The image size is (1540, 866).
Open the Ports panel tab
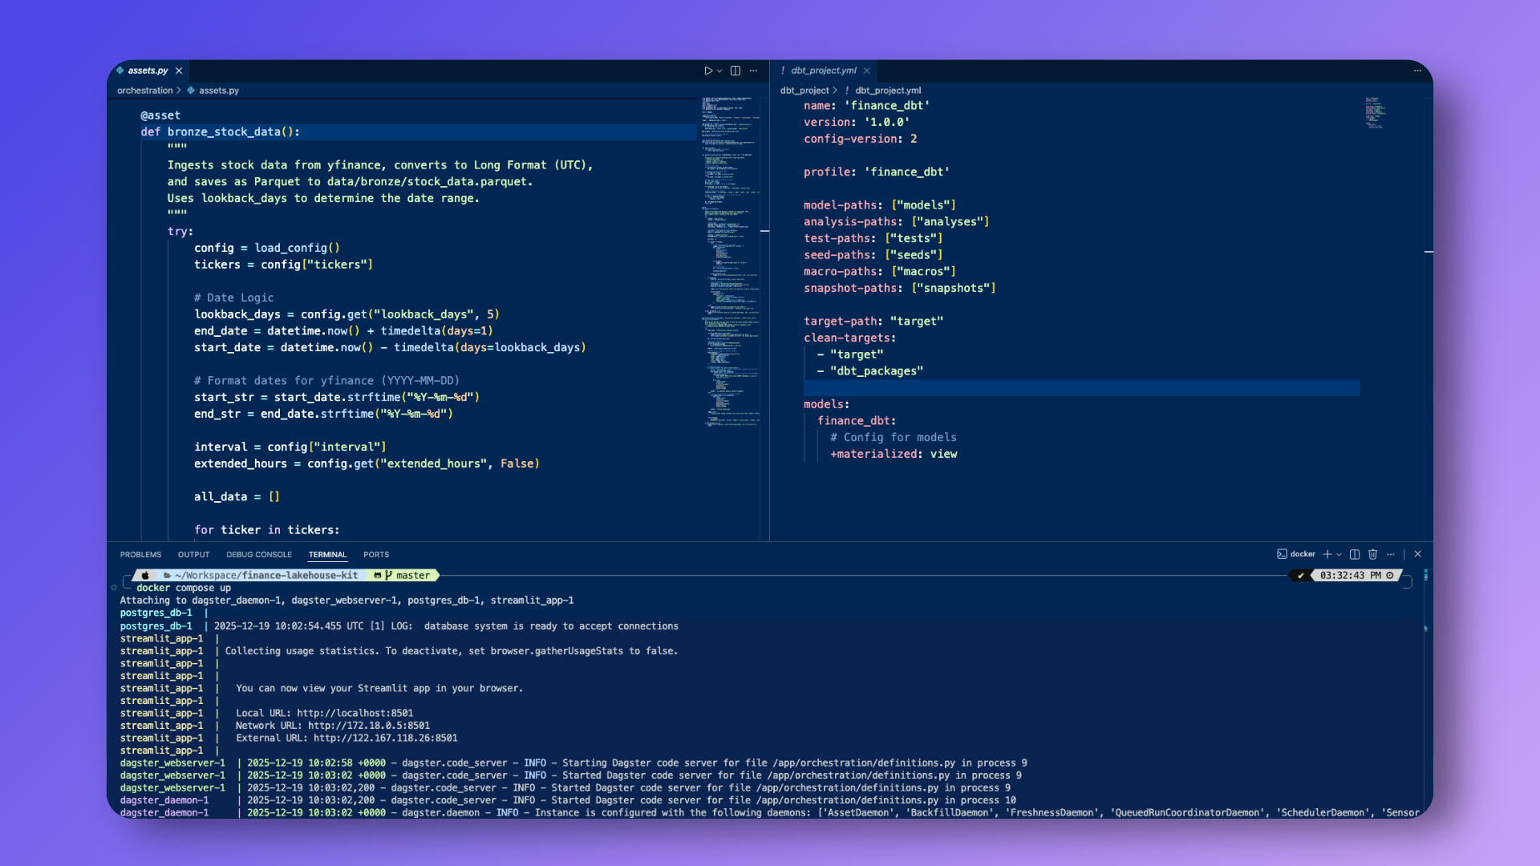pyautogui.click(x=375, y=554)
